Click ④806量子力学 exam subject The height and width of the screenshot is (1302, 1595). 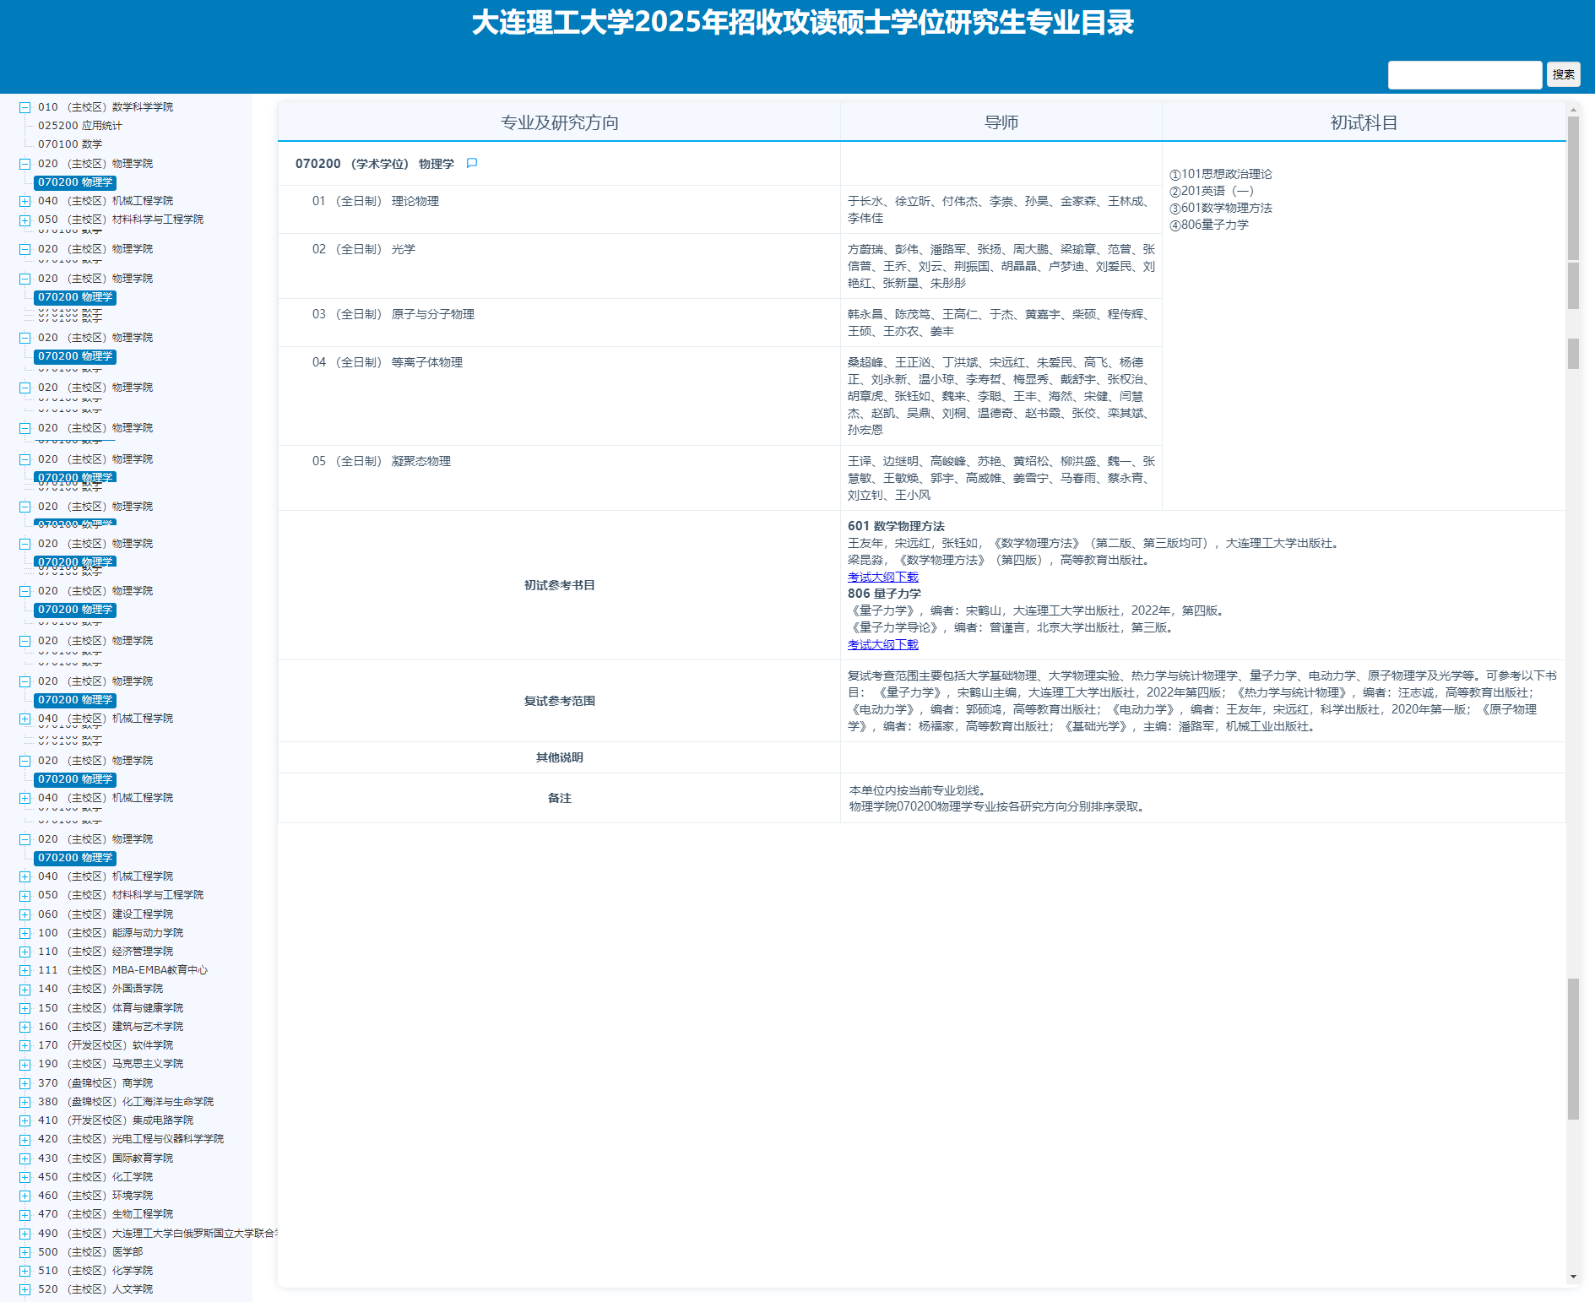[1208, 225]
